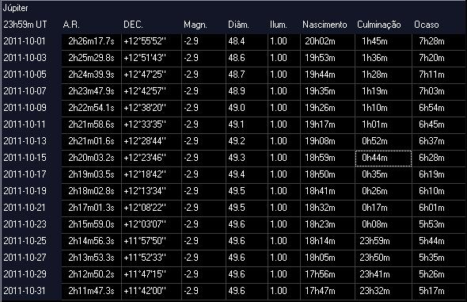Viewport: 467px width, 302px height.
Task: Click declination cell +12°23'46''
Action: click(x=152, y=158)
